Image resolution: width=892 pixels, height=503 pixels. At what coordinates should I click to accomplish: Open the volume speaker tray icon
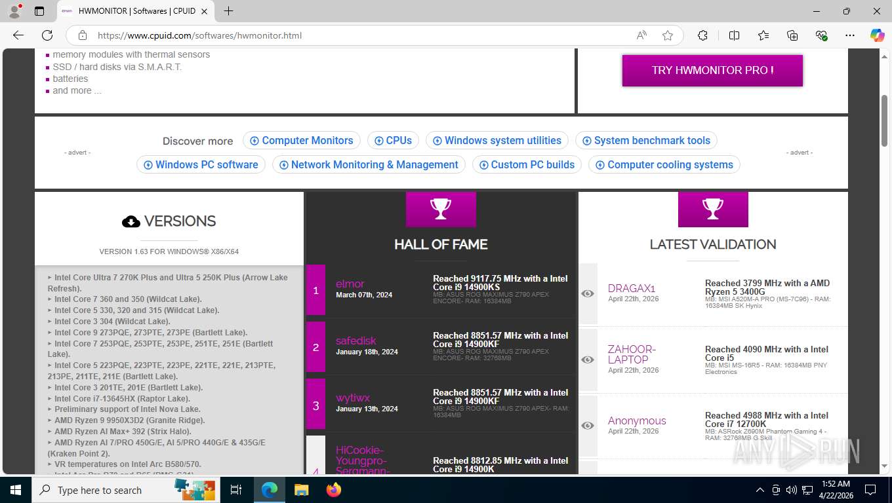coord(791,490)
